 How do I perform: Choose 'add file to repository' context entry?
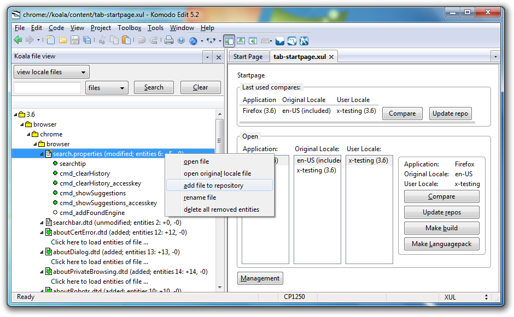[x=219, y=186]
